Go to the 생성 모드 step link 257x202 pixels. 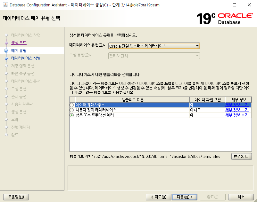pos(19,43)
